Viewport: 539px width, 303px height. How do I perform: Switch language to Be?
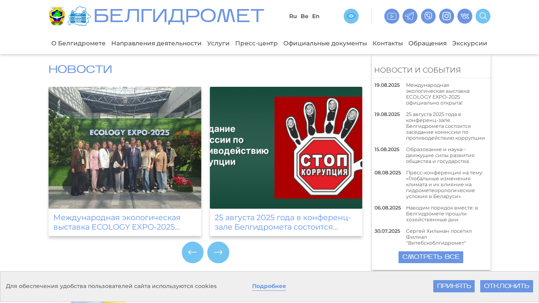tap(305, 16)
